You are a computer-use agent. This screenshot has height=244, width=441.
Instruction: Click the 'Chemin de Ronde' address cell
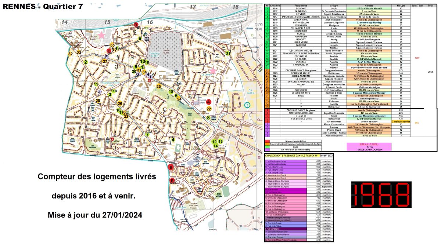pos(369,121)
